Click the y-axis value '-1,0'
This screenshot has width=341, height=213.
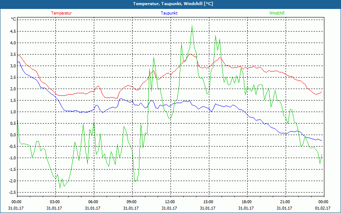[12, 158]
